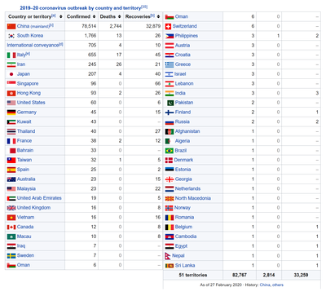Viewport: 326px width, 296px height.
Task: Click the Japan flag icon
Action: (11, 74)
